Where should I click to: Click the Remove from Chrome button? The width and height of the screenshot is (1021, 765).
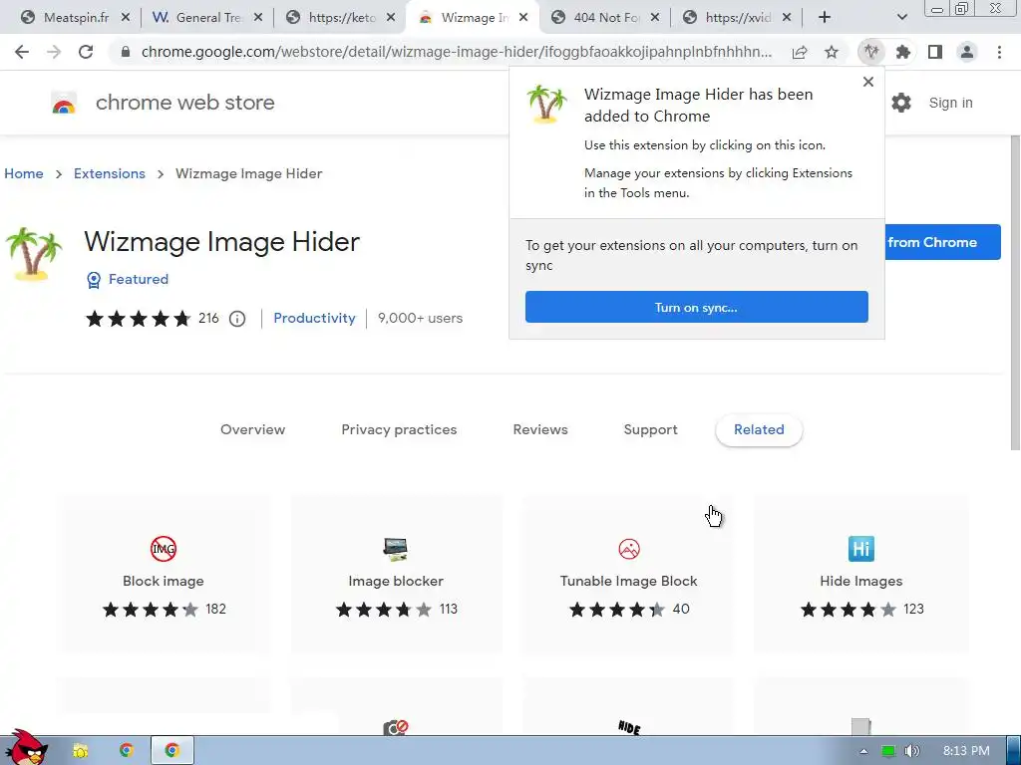pos(942,242)
